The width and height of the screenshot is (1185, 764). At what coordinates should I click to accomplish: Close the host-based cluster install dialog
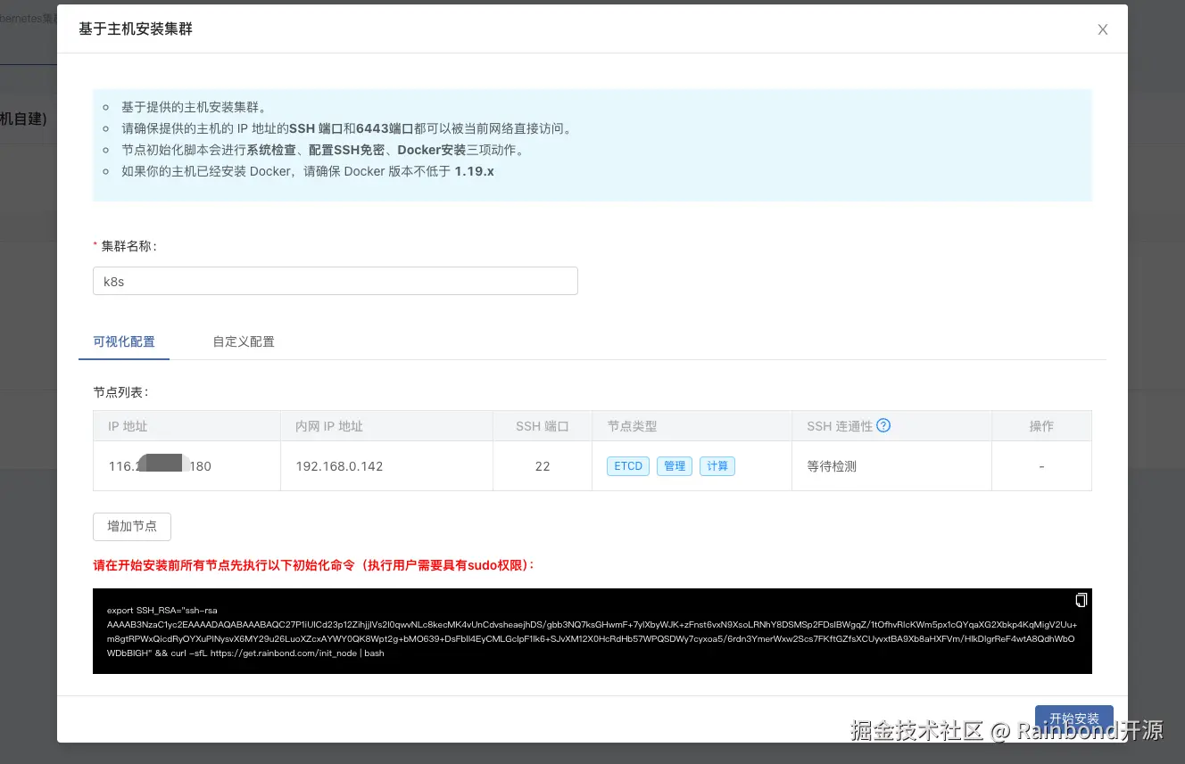point(1103,29)
